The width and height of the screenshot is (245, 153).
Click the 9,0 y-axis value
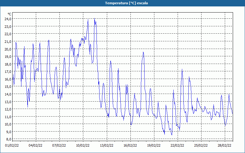coord(9,132)
